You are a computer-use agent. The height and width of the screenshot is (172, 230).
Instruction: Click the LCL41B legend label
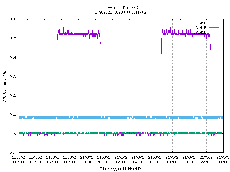[x=200, y=28]
